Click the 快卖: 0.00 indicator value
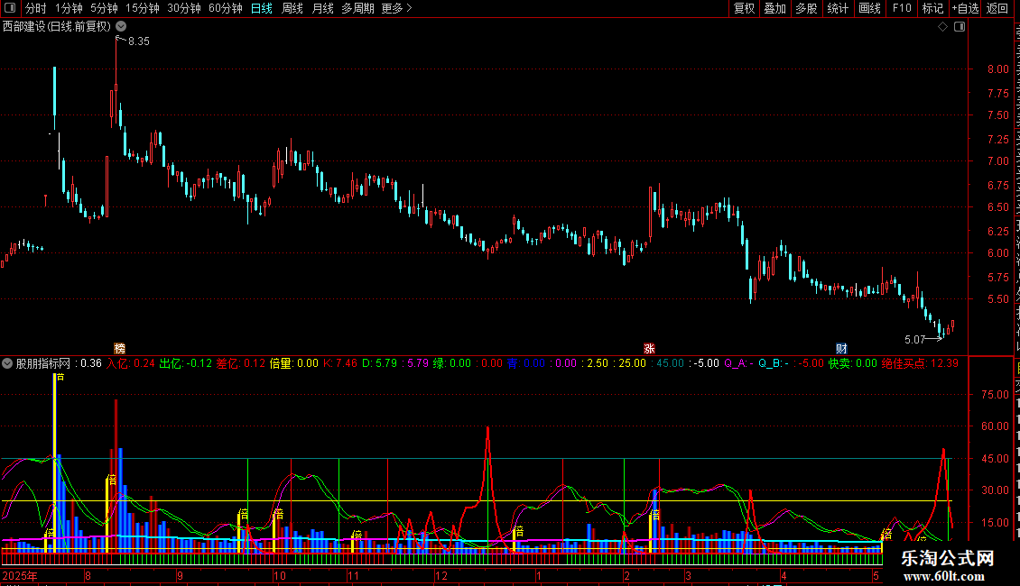Image resolution: width=1020 pixels, height=586 pixels. (853, 363)
